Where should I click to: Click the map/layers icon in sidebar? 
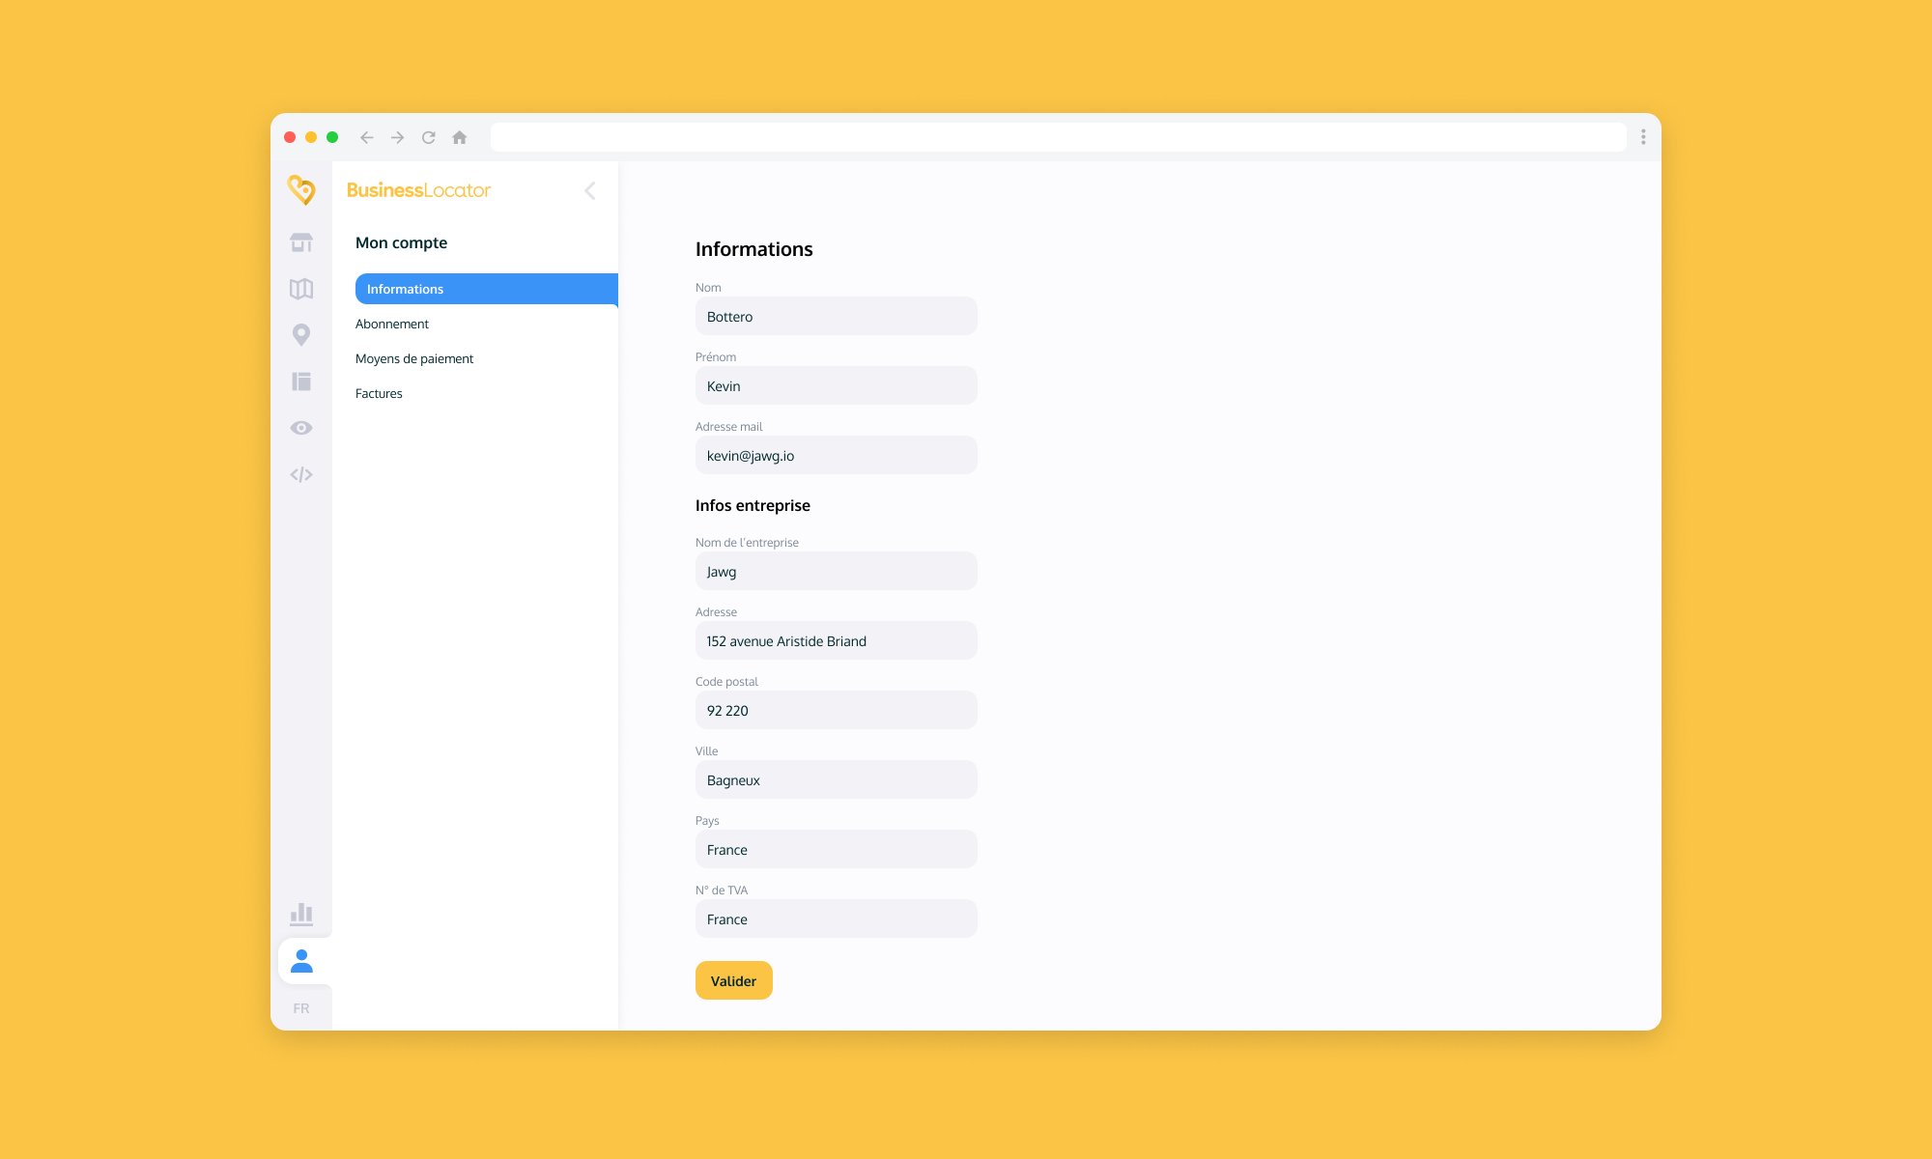point(302,287)
